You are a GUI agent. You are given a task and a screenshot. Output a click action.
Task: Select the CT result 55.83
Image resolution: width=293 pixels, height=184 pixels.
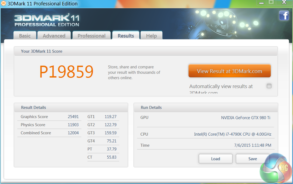[x=111, y=157]
